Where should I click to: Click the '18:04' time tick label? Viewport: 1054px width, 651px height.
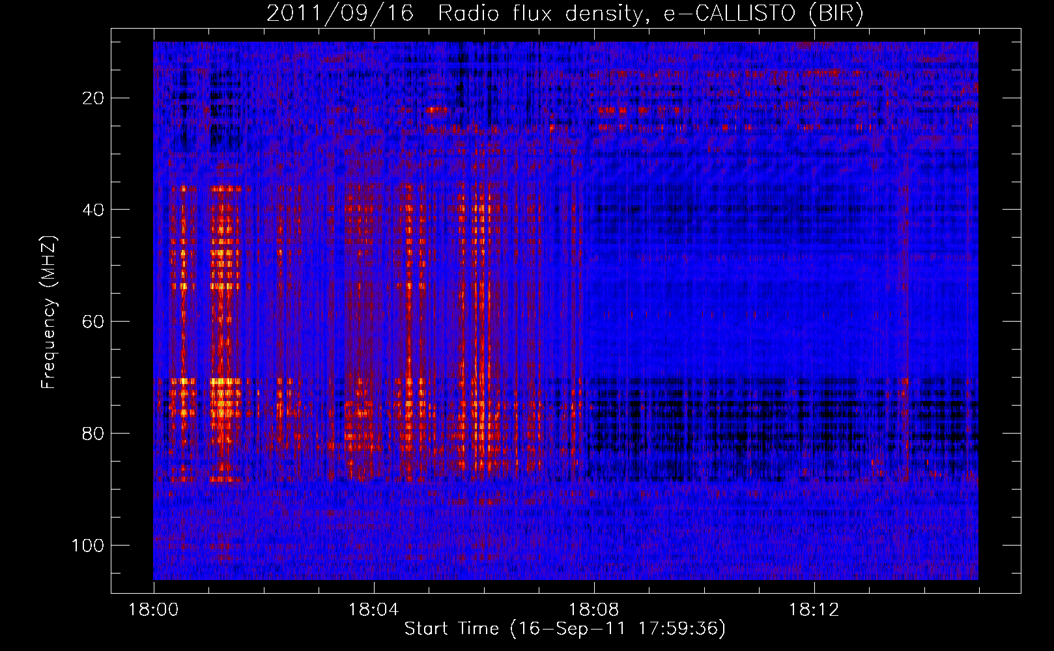[373, 610]
